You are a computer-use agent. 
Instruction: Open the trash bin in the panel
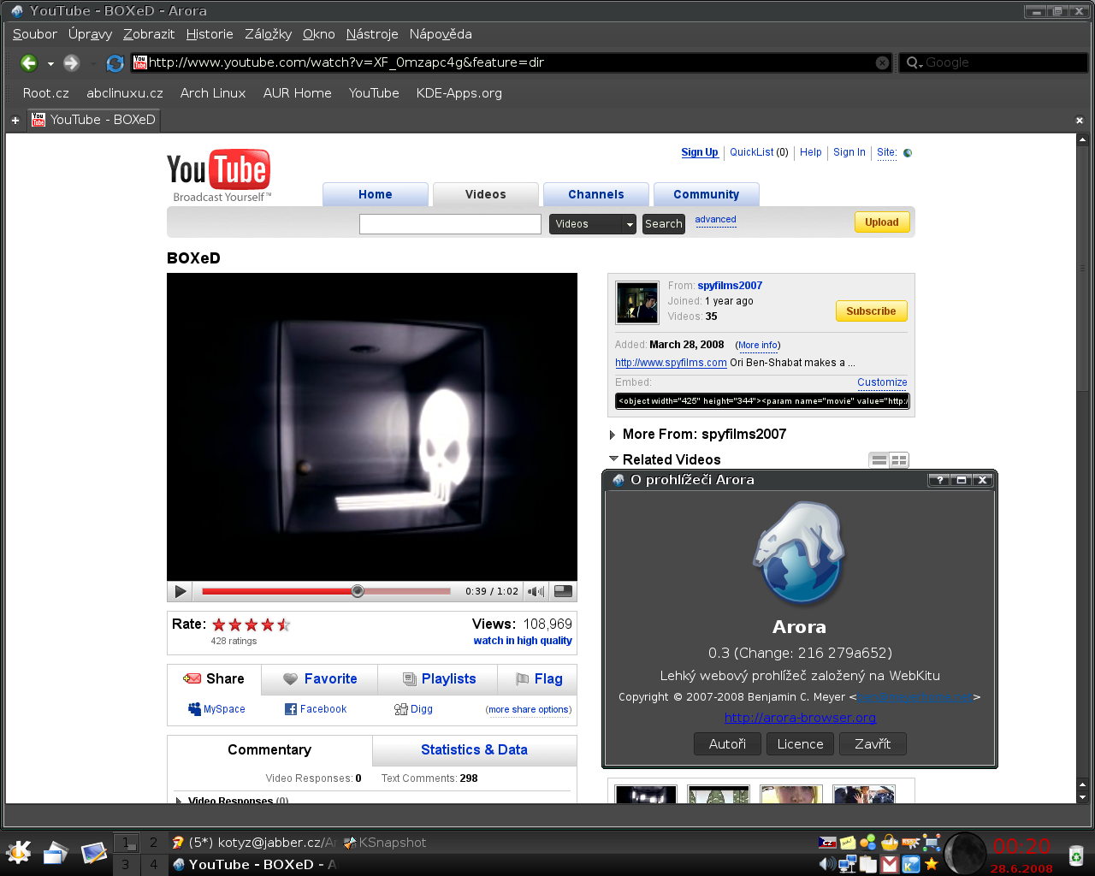1075,854
